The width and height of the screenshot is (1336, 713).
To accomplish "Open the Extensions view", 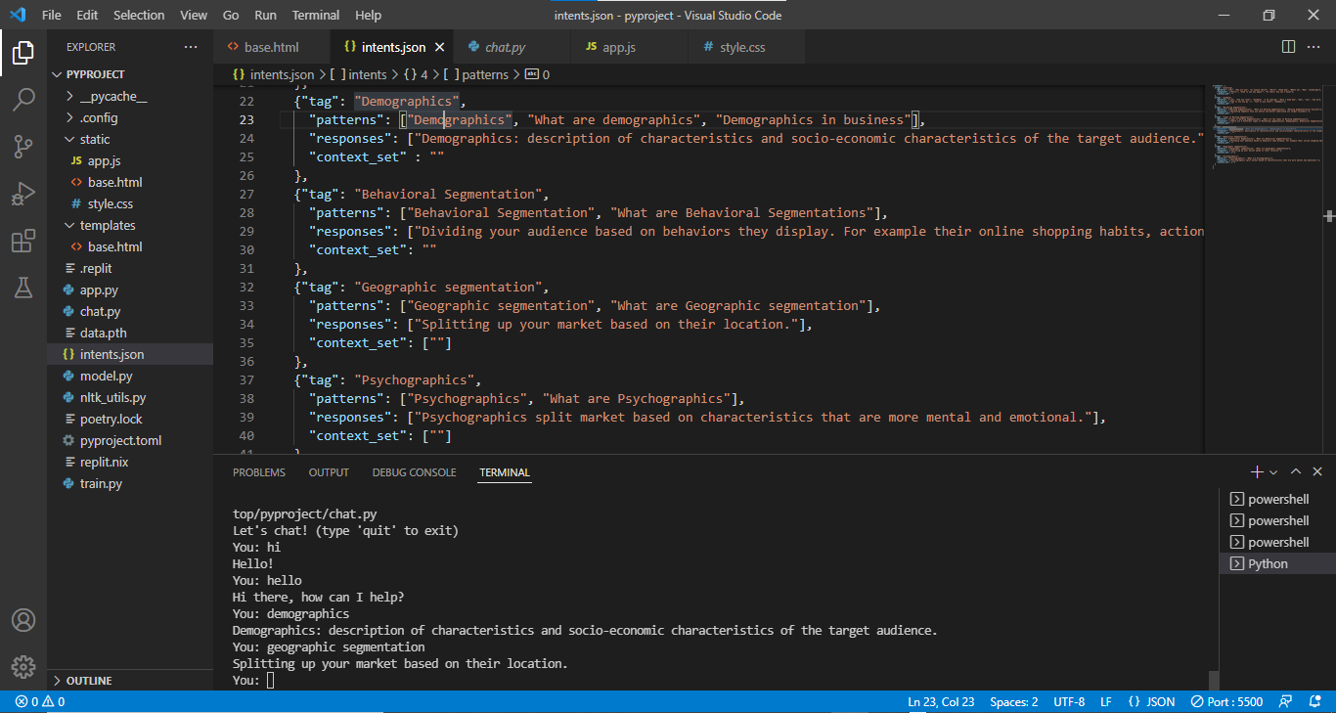I will pos(23,241).
